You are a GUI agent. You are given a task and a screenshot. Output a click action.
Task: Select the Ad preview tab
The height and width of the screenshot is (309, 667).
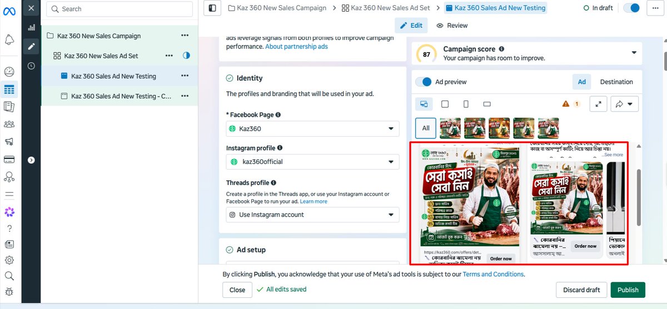coord(582,82)
